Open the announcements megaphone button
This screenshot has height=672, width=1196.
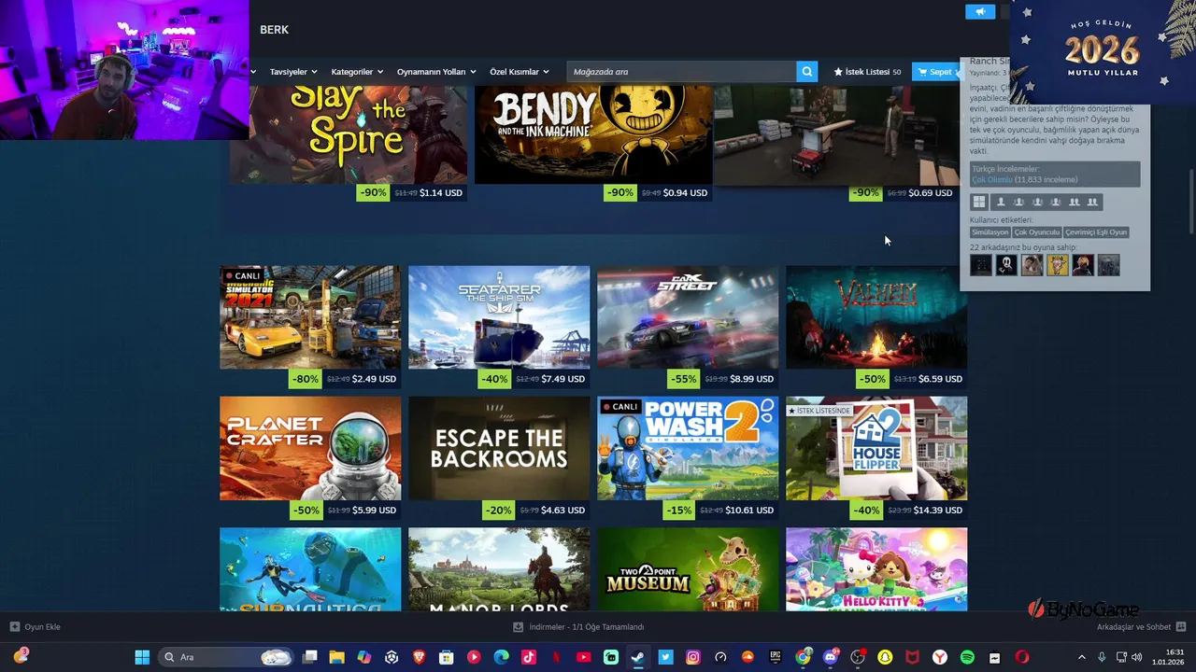(980, 11)
